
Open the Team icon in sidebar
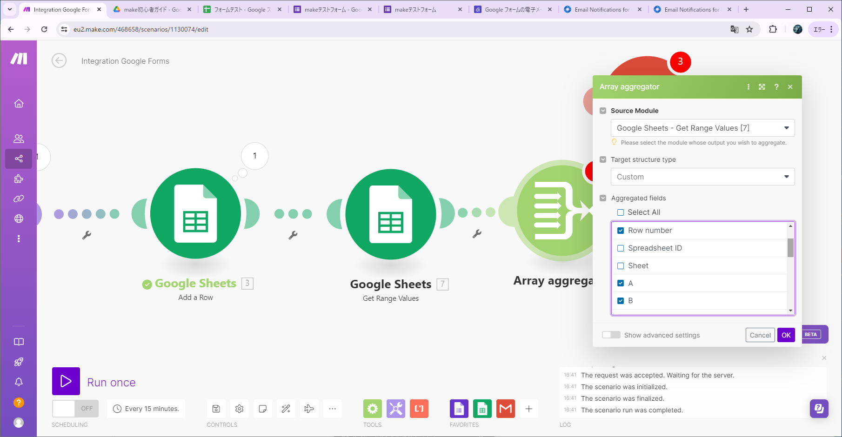[x=19, y=139]
